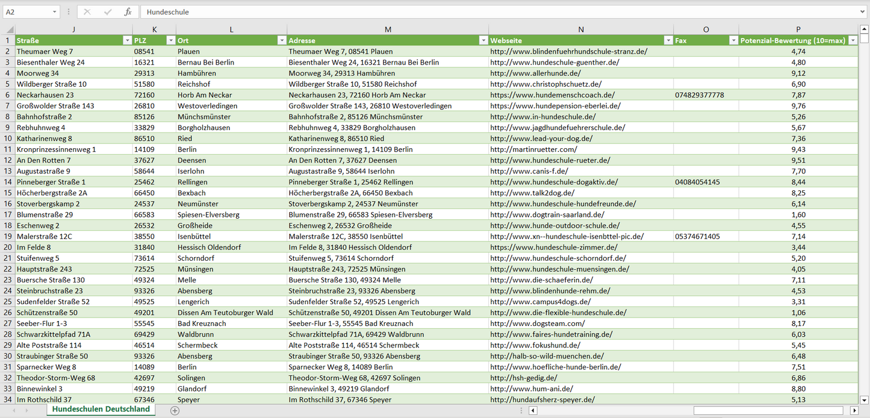
Task: Select the column M header
Action: click(388, 30)
